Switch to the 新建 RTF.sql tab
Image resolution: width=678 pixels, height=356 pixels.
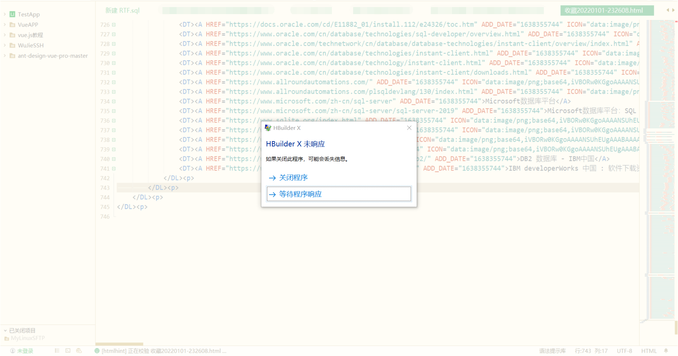(122, 11)
